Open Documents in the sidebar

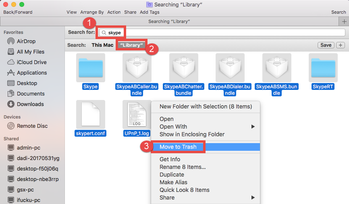pyautogui.click(x=26, y=94)
